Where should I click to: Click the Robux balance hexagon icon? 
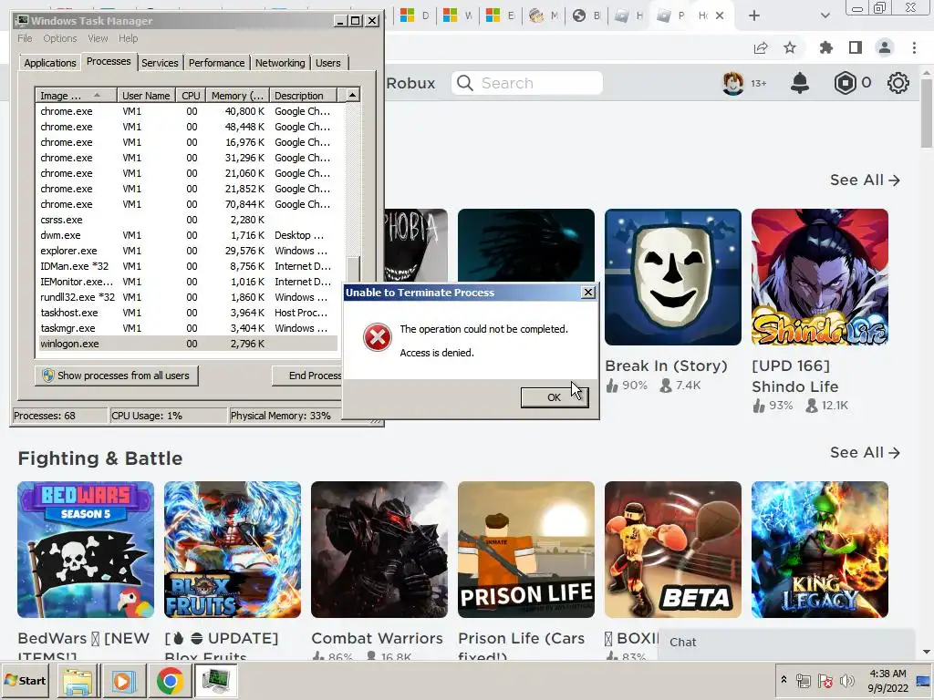click(x=845, y=83)
